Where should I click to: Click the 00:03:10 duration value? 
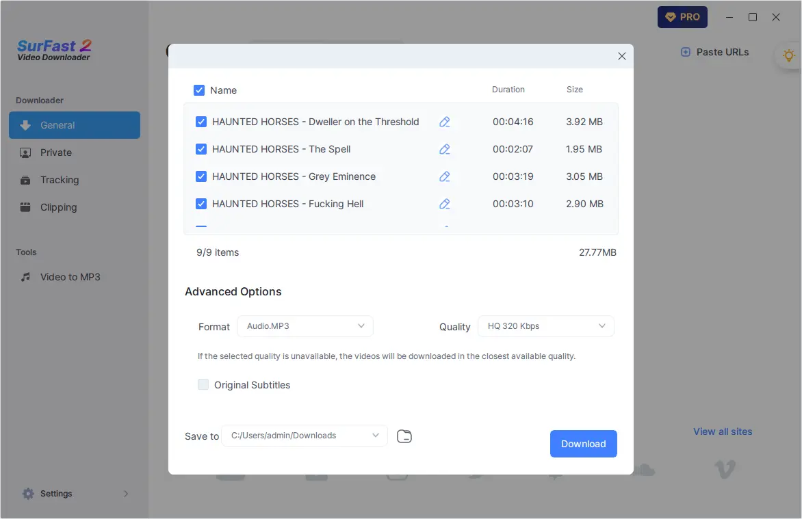pyautogui.click(x=513, y=204)
